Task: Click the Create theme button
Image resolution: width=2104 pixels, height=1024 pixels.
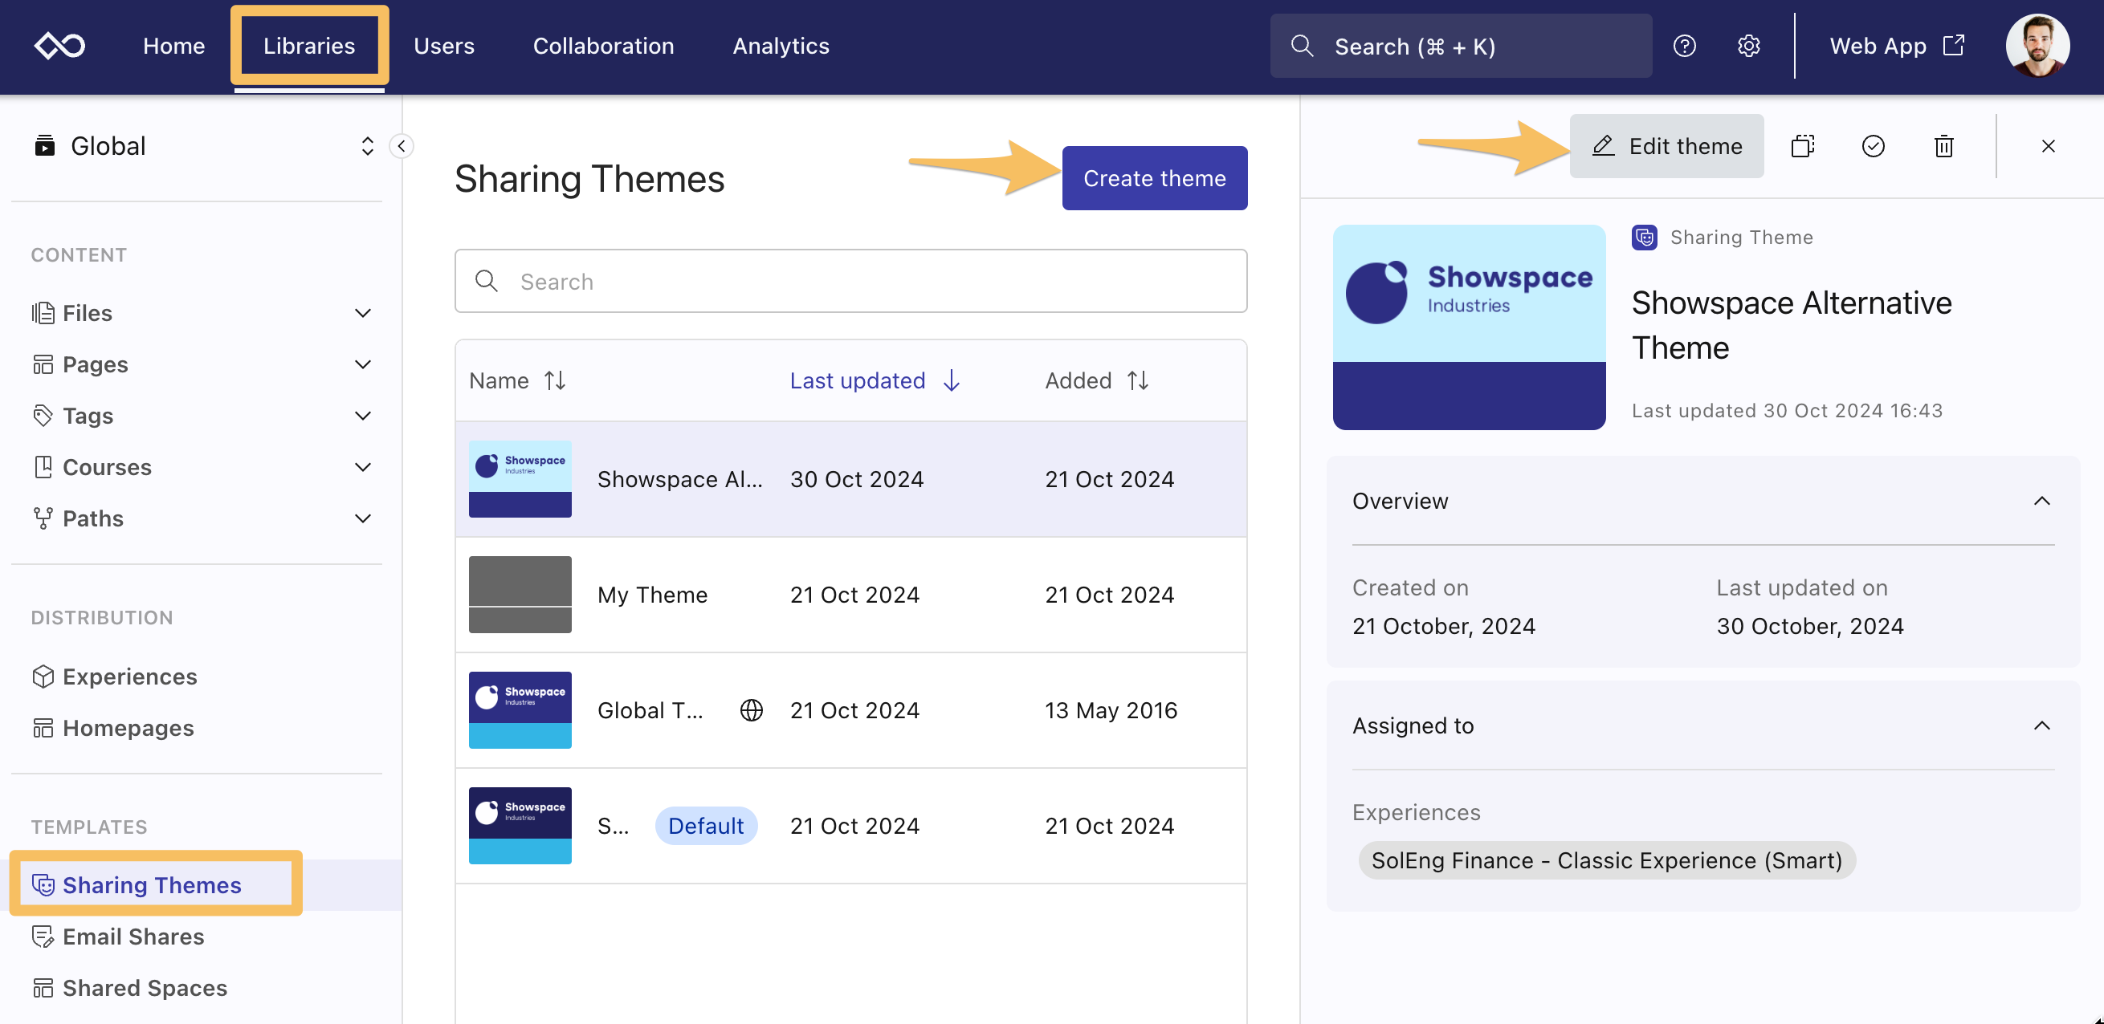Action: click(1153, 178)
